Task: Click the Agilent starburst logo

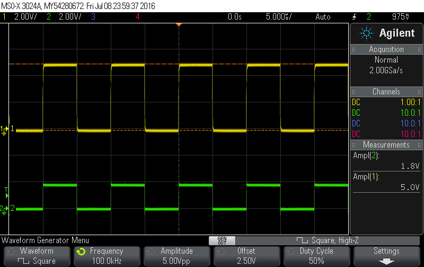Action: [x=366, y=33]
